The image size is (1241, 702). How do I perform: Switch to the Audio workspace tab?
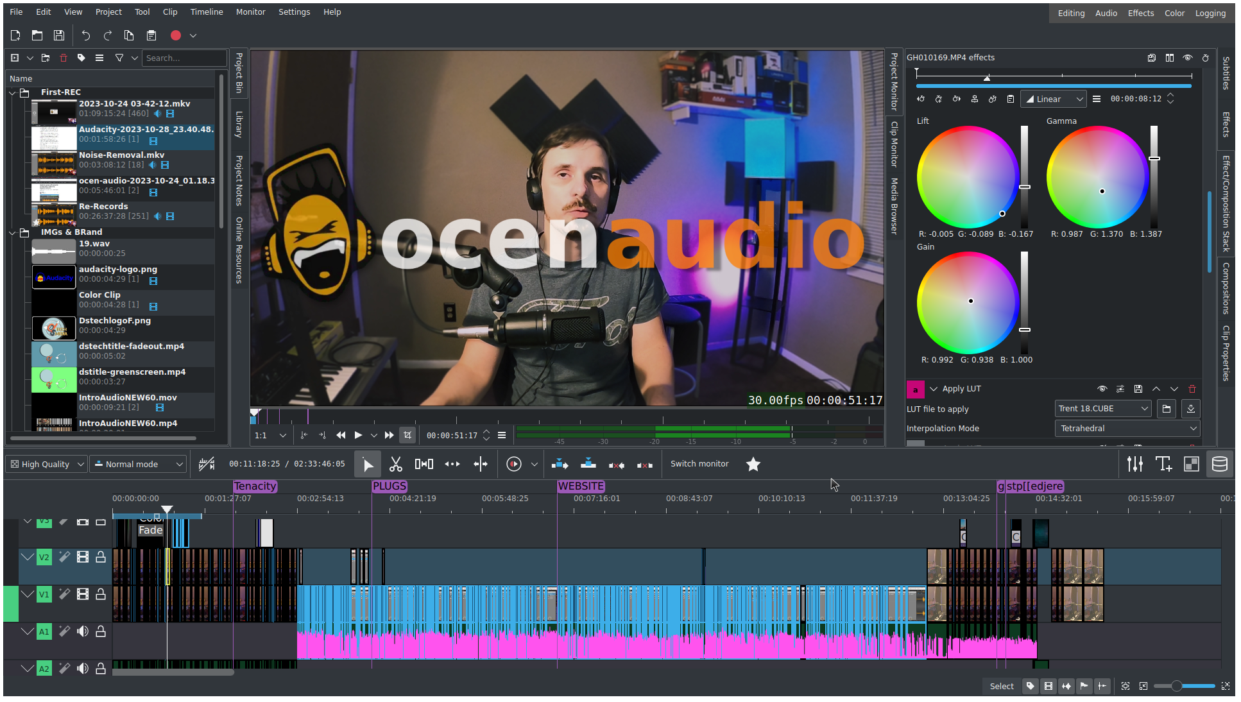[1106, 13]
